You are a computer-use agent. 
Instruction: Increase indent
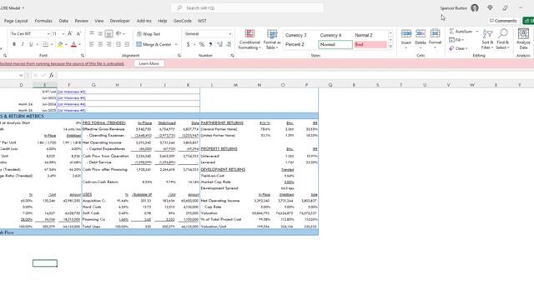(127, 44)
